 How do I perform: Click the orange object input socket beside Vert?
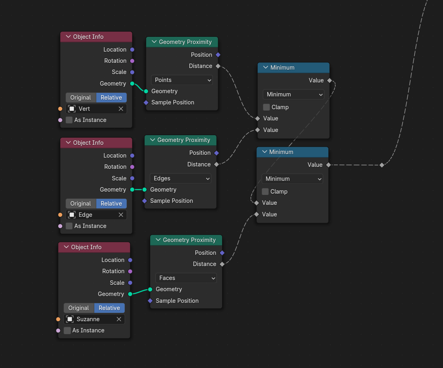60,109
